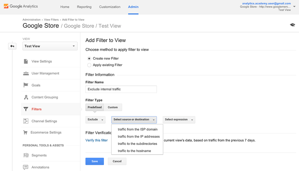Click the View Settings document icon

(26, 61)
